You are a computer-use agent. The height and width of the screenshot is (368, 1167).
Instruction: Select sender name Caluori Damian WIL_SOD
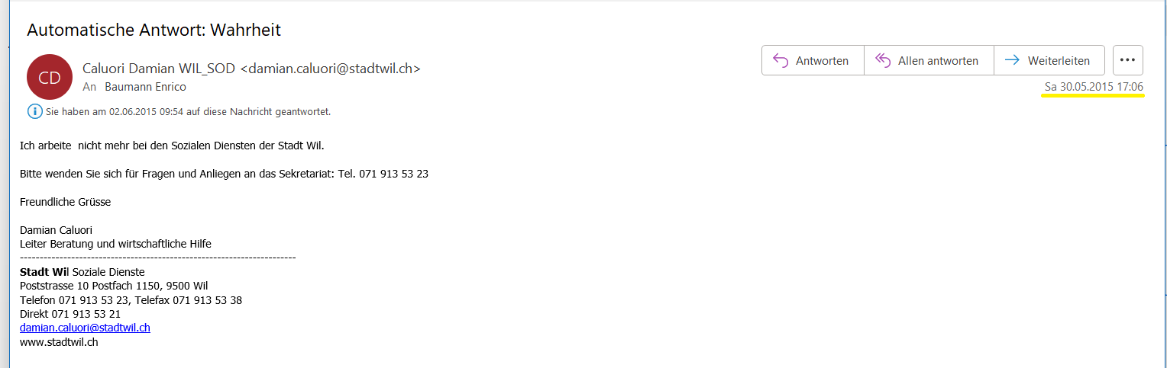159,68
